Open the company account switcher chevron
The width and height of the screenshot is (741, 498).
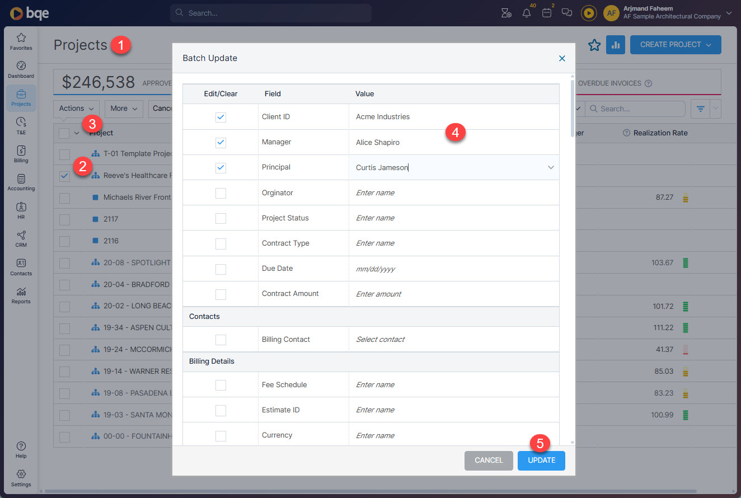tap(729, 12)
